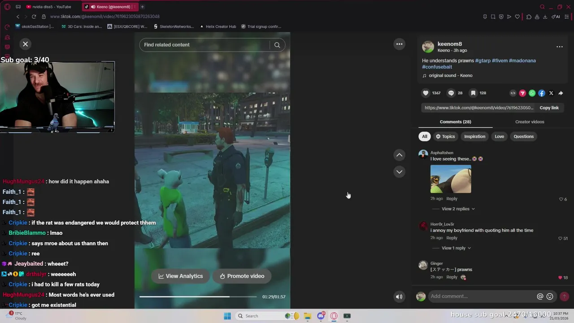
Task: Filter comments by Inspiration
Action: (474, 136)
